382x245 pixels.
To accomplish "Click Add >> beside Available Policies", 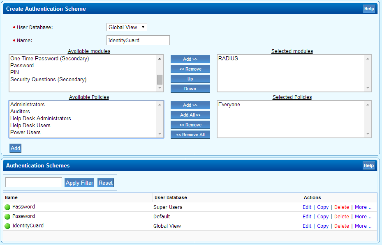I will [x=190, y=105].
